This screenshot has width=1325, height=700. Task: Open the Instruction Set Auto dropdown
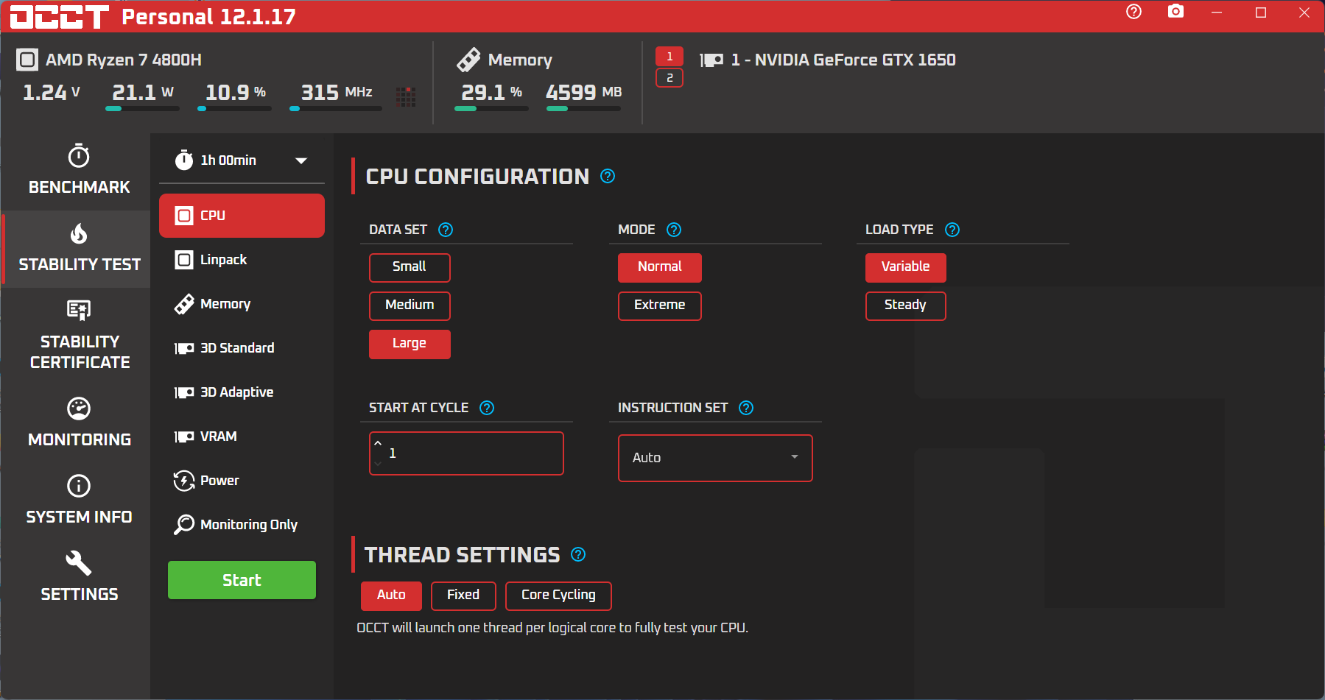715,458
